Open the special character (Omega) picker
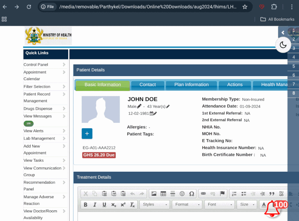299x221 pixels. [x=191, y=194]
